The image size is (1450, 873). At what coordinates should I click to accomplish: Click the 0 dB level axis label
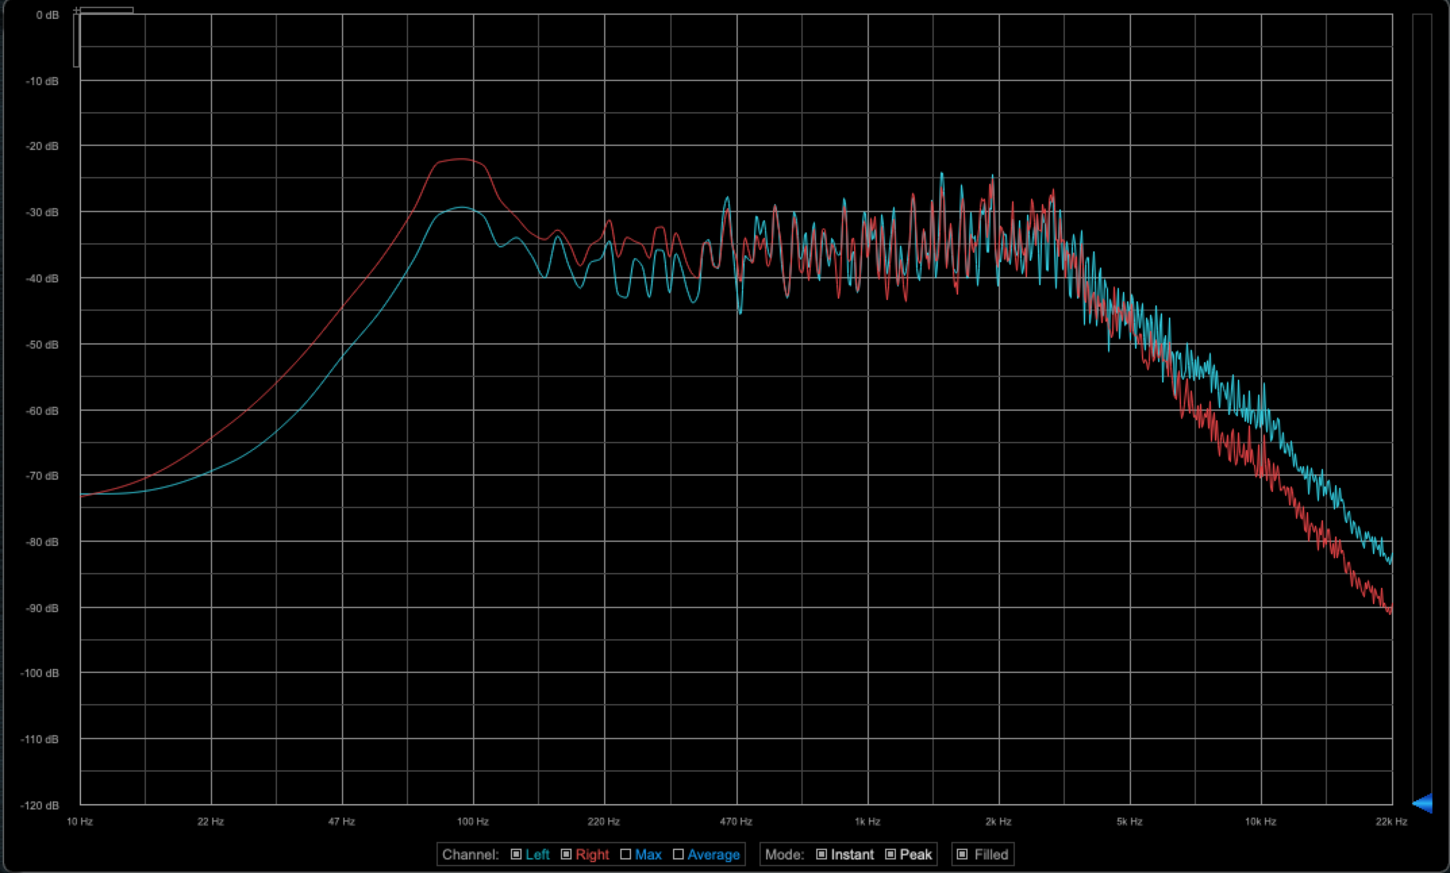pos(47,15)
